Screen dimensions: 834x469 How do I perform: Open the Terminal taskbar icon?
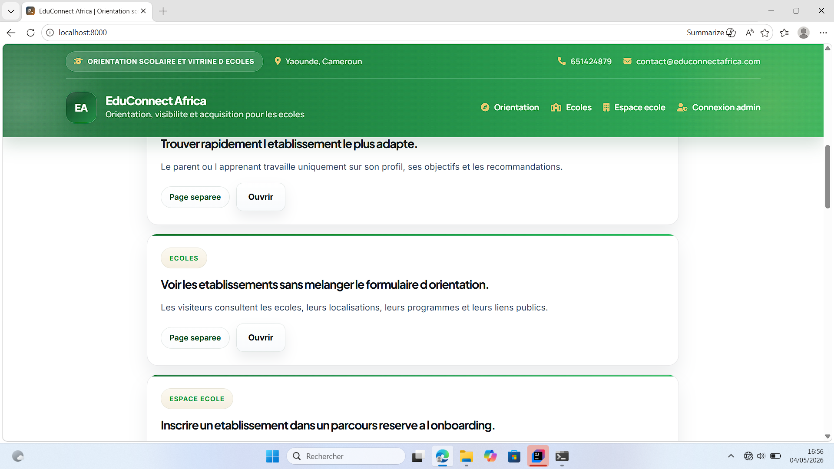click(562, 456)
